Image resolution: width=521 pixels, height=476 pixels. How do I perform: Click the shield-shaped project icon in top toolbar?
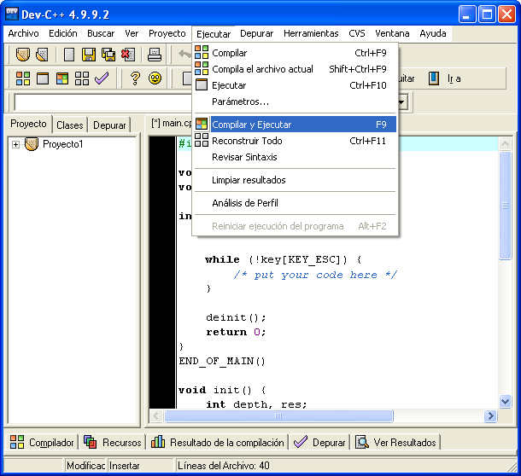[23, 55]
